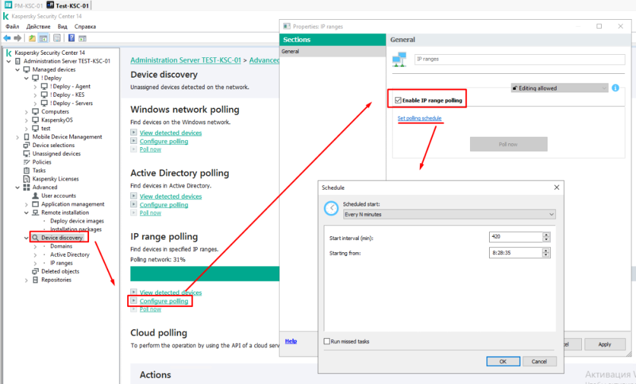Click the gray Forward arrow in toolbar
The image size is (636, 384).
[17, 38]
